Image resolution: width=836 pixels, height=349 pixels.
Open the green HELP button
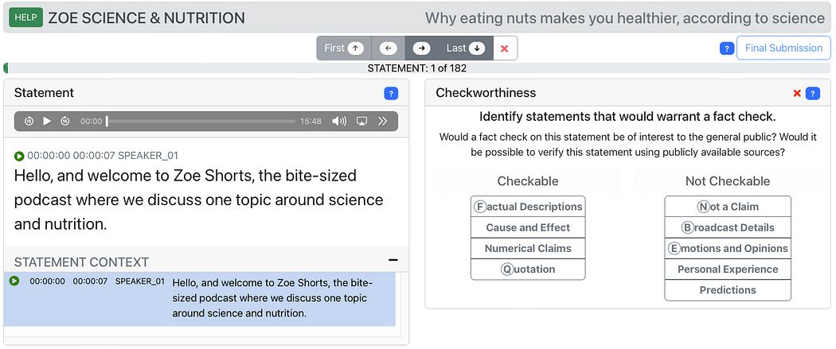pos(25,17)
